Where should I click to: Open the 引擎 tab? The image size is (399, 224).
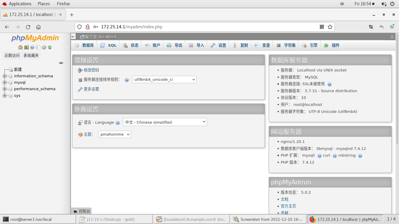click(x=310, y=45)
